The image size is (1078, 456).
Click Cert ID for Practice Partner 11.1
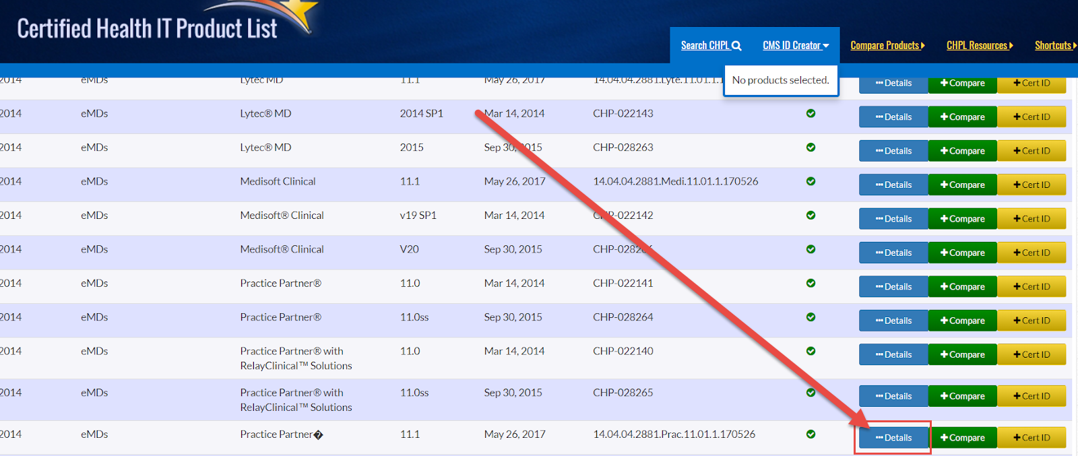1032,438
